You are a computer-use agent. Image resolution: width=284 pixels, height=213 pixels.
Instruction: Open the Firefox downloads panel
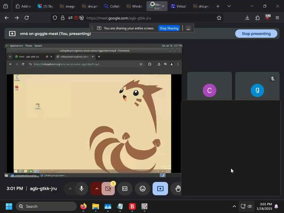pos(247,18)
